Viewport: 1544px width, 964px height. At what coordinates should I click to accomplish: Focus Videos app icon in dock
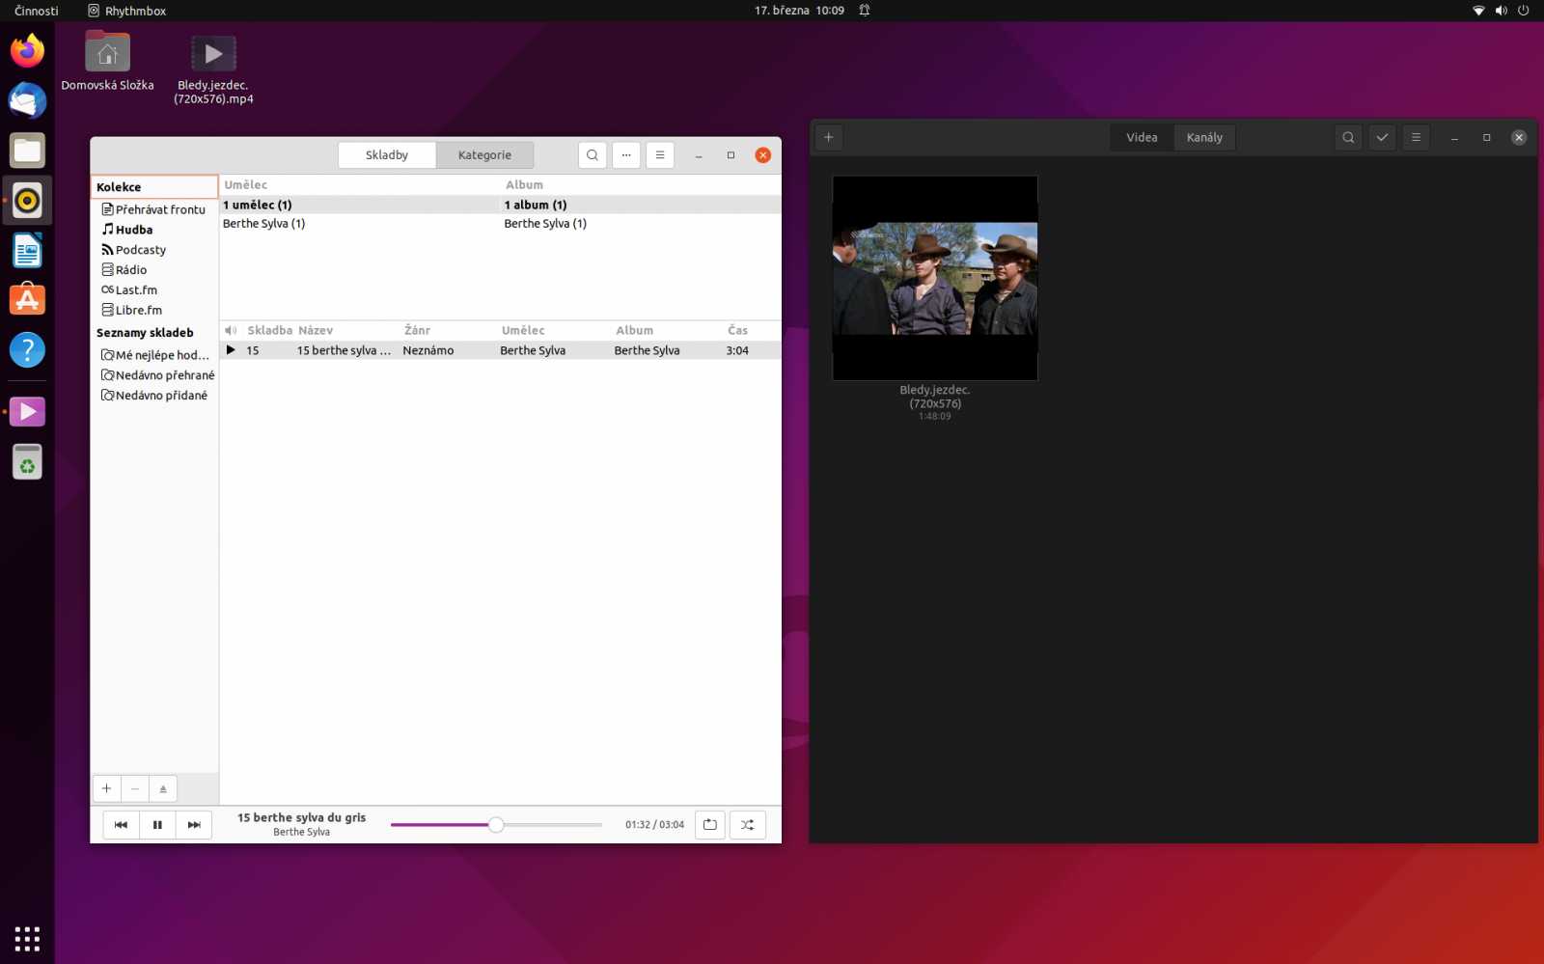tap(27, 412)
